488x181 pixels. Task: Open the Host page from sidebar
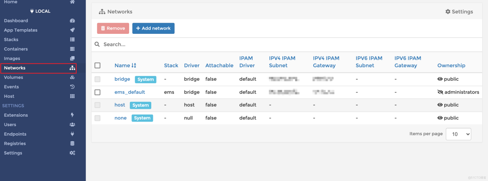point(9,96)
